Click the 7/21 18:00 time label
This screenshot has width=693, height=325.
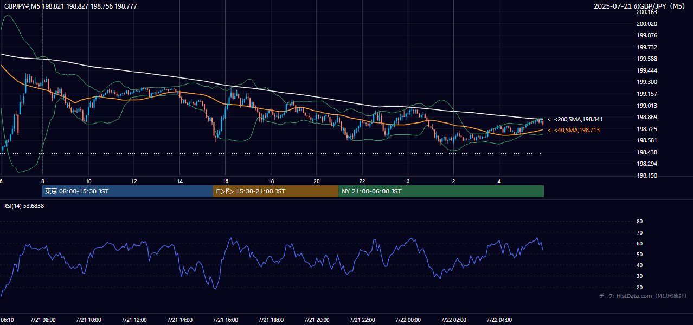(271, 320)
